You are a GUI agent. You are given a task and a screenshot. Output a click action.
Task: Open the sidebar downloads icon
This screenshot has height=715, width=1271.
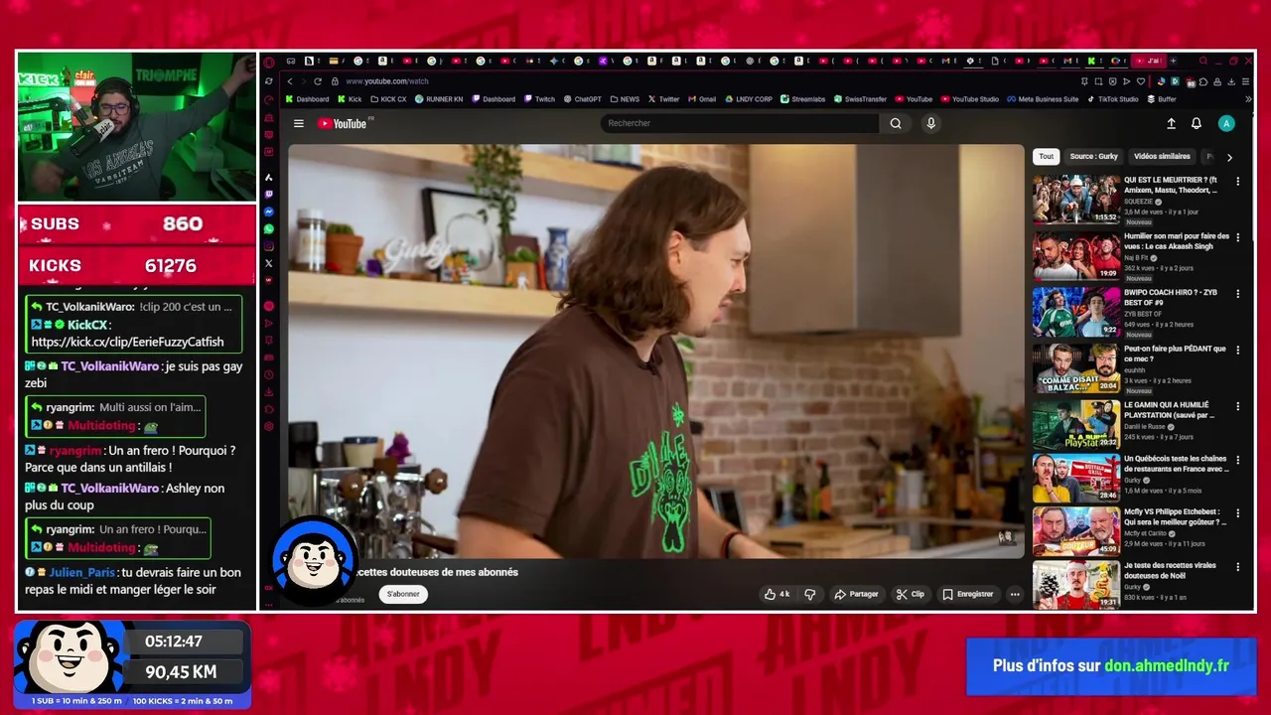269,391
